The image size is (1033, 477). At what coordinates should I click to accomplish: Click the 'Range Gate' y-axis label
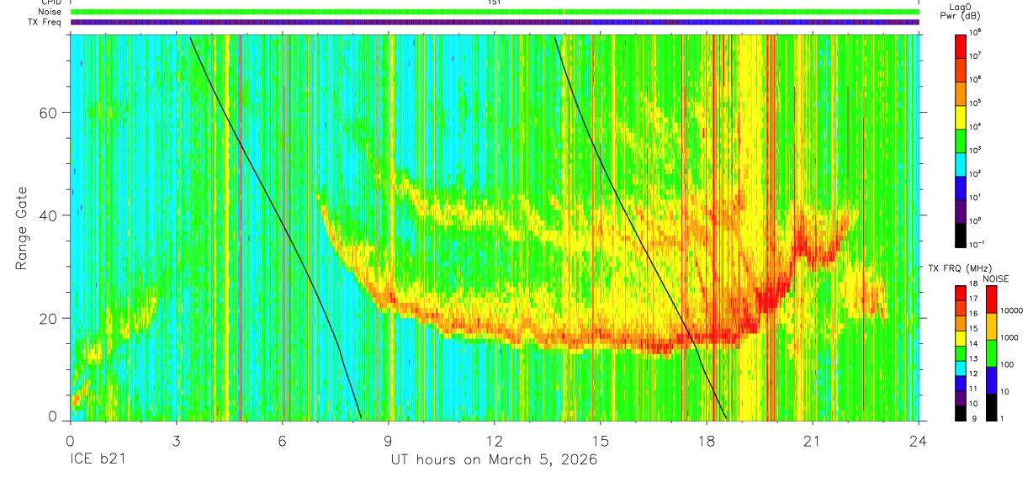pyautogui.click(x=23, y=229)
